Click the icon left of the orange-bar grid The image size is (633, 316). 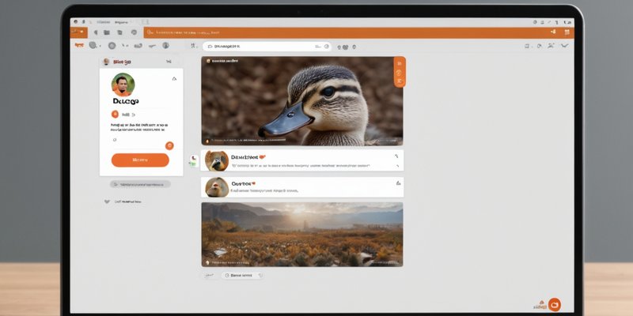(x=553, y=32)
